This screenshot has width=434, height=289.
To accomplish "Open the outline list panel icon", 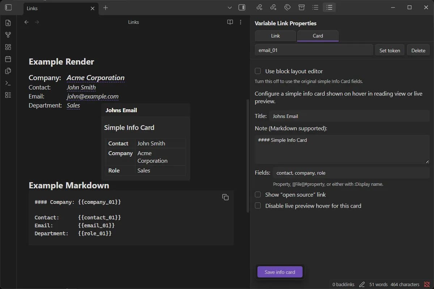I will [315, 7].
